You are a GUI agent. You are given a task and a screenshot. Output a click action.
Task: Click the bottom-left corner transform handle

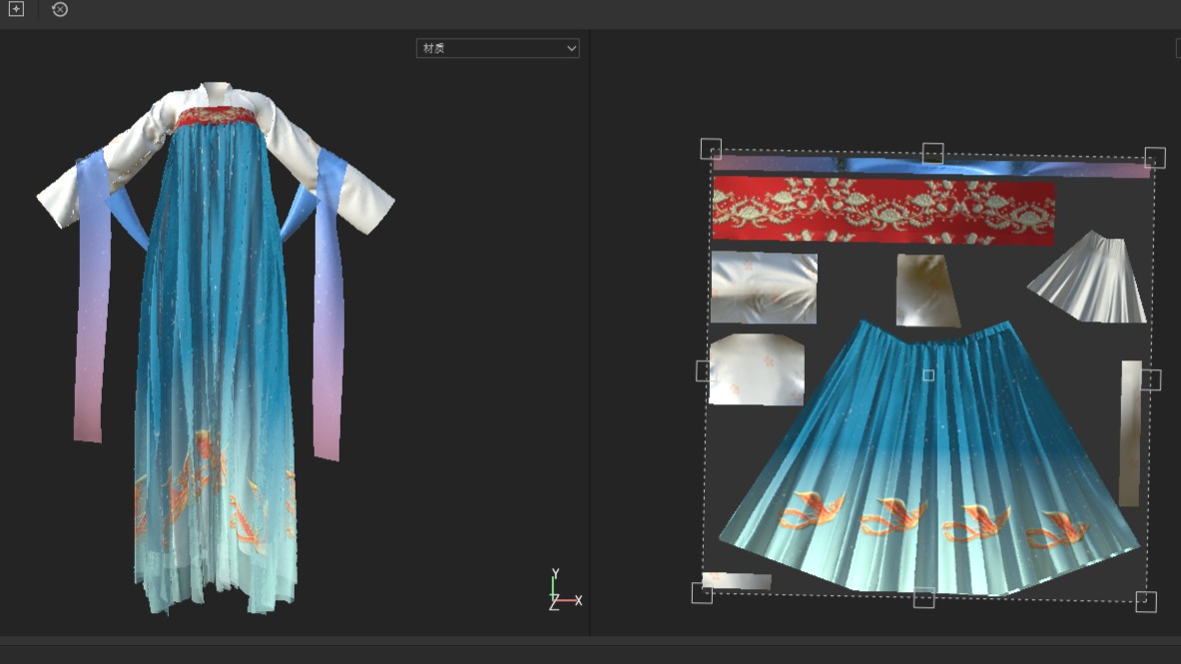point(702,593)
